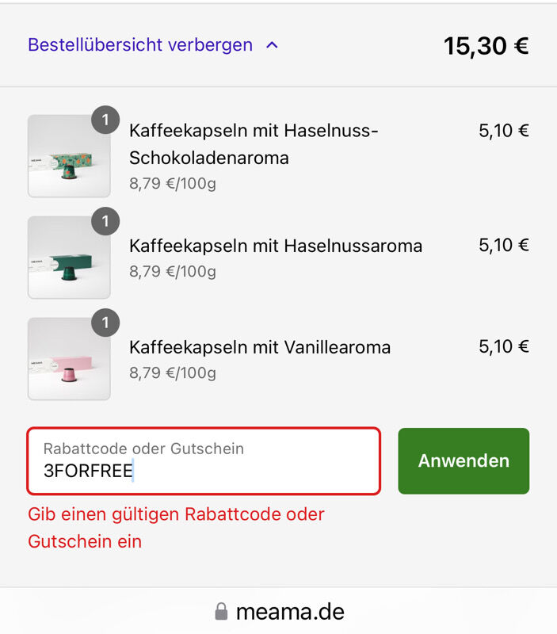557x634 pixels.
Task: Click the 5,10 € price of Vanillearoma
Action: tap(504, 346)
